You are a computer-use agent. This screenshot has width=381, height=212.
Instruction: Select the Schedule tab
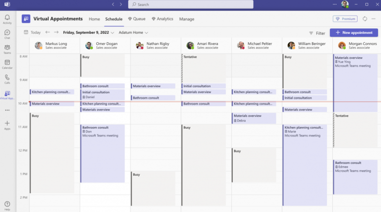(x=114, y=19)
